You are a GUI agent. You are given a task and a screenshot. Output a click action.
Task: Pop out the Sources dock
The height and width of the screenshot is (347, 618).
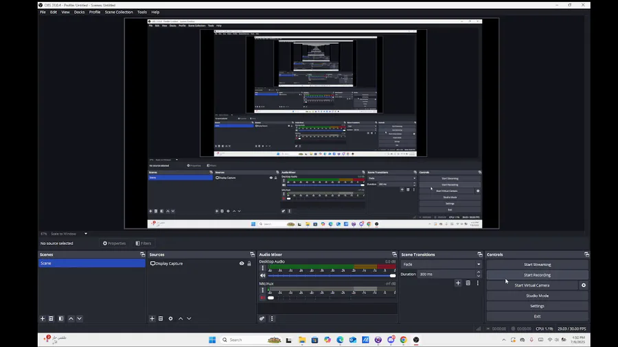[252, 254]
